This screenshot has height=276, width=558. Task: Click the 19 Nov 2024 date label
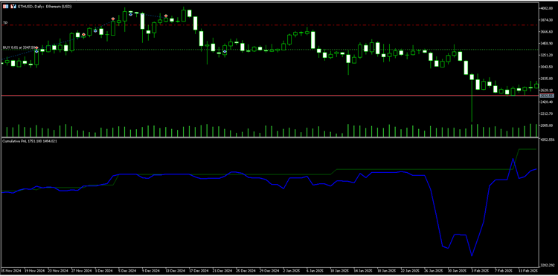[x=33, y=270]
